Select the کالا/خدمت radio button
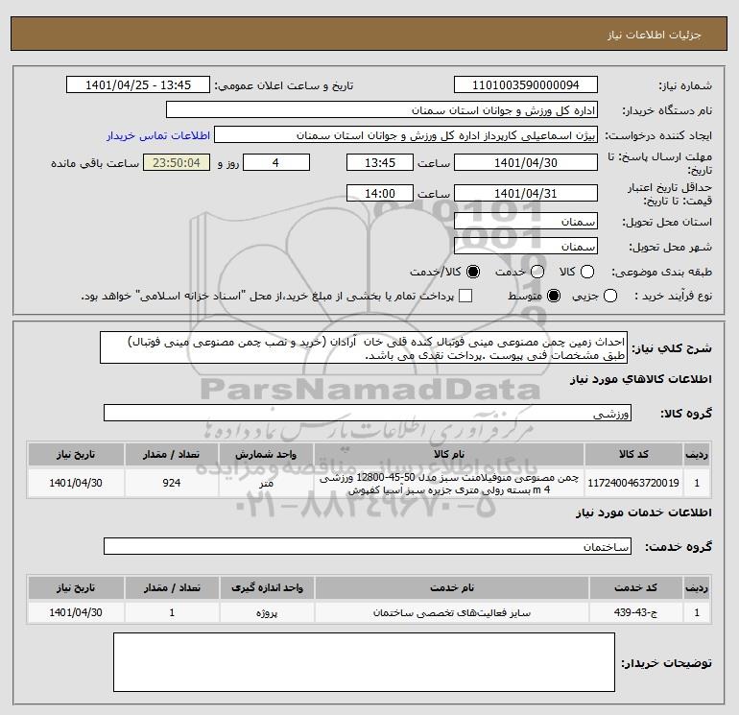This screenshot has height=715, width=739. [473, 272]
